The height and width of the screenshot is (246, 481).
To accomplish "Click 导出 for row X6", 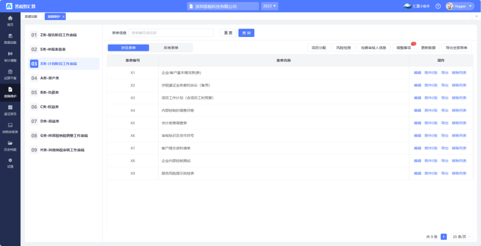I will [444, 135].
